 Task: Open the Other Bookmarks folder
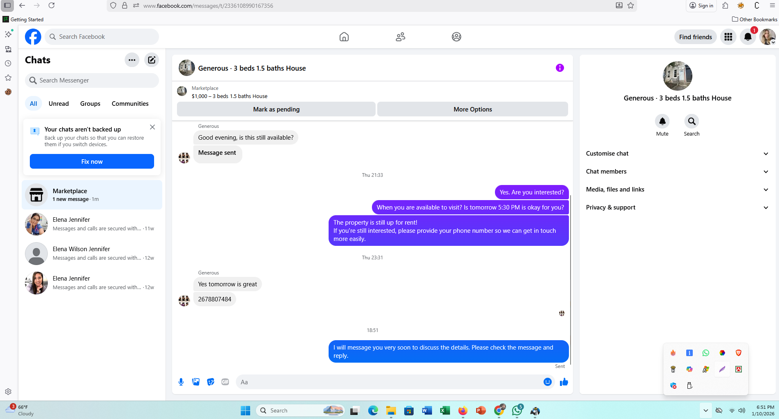click(754, 19)
